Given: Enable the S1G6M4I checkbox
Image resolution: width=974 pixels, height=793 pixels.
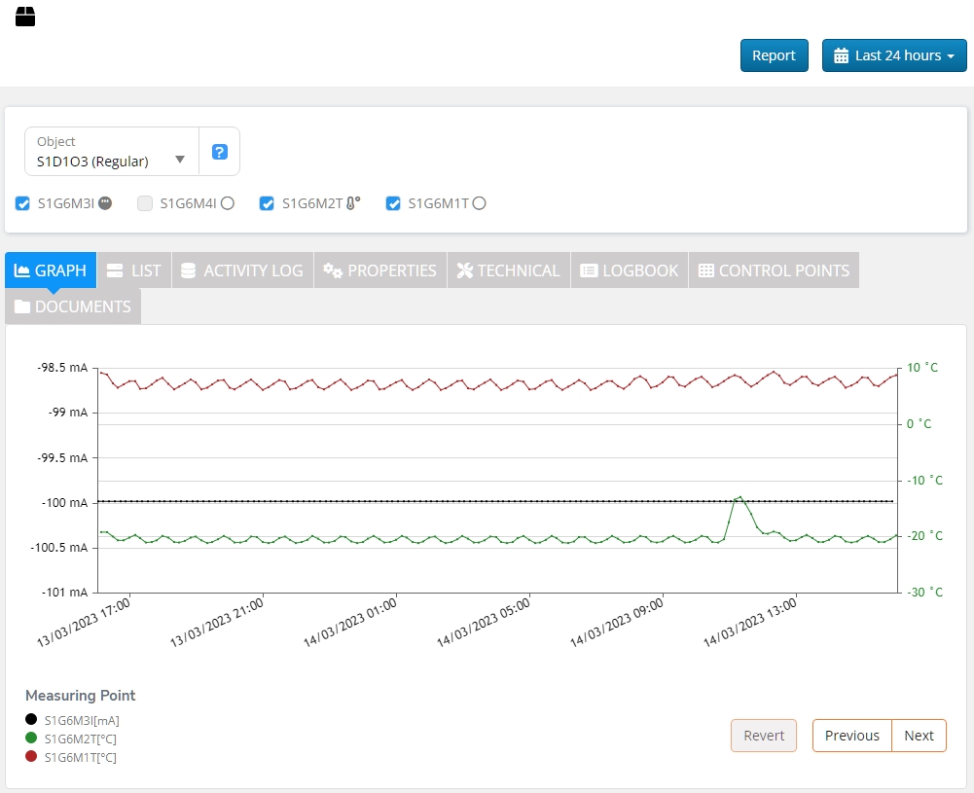Looking at the screenshot, I should point(145,203).
